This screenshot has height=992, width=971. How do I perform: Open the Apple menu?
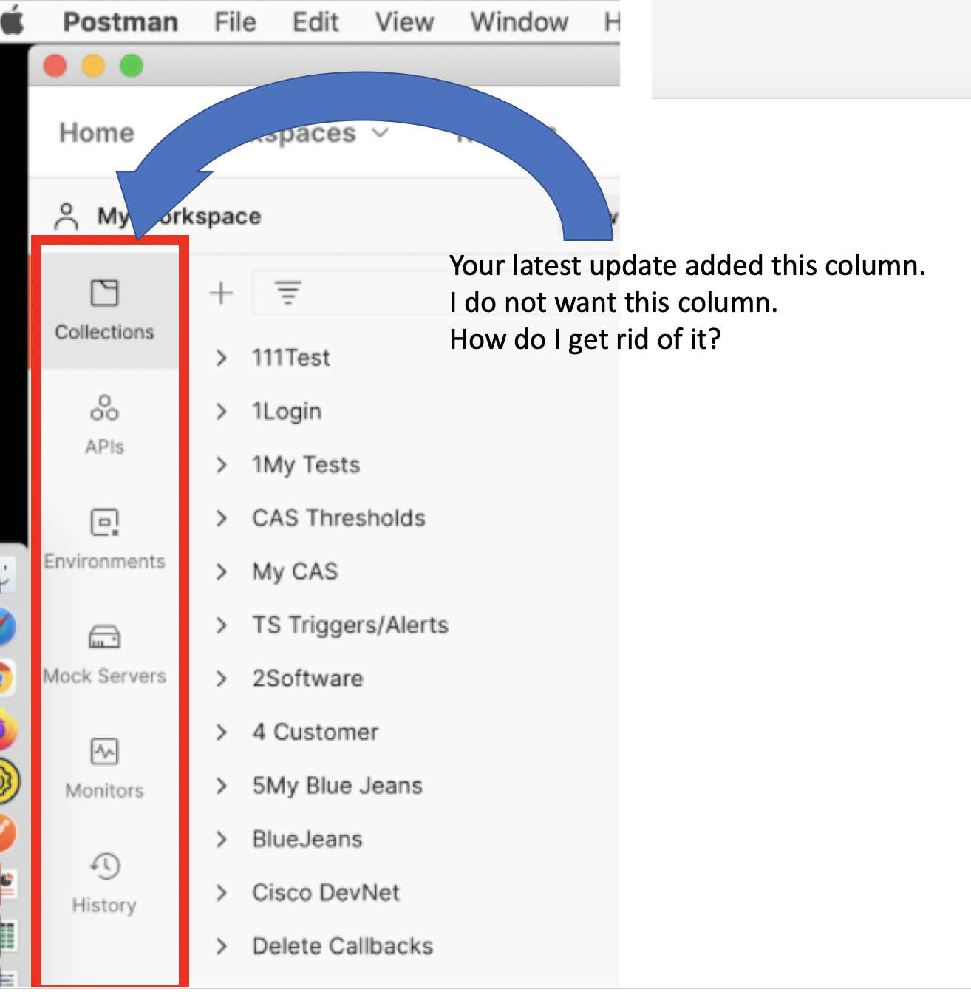click(13, 21)
